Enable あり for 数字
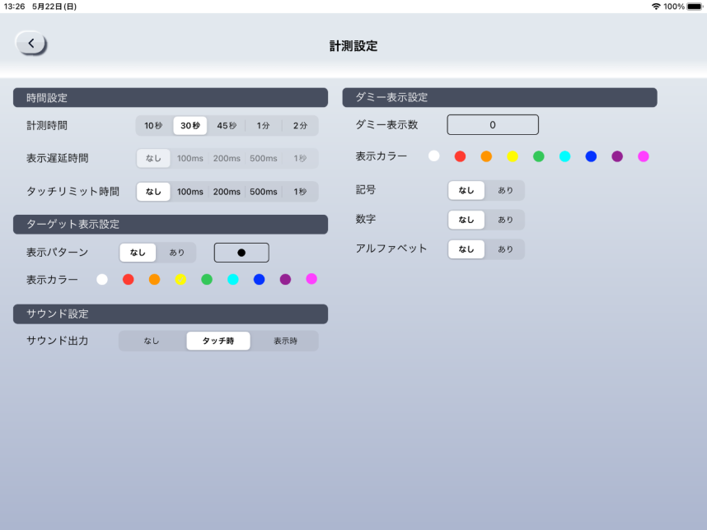Viewport: 707px width, 530px height. pos(505,220)
